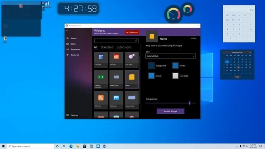The height and width of the screenshot is (149, 265).
Task: Click the Featured star icon
Action: pyautogui.click(x=67, y=55)
